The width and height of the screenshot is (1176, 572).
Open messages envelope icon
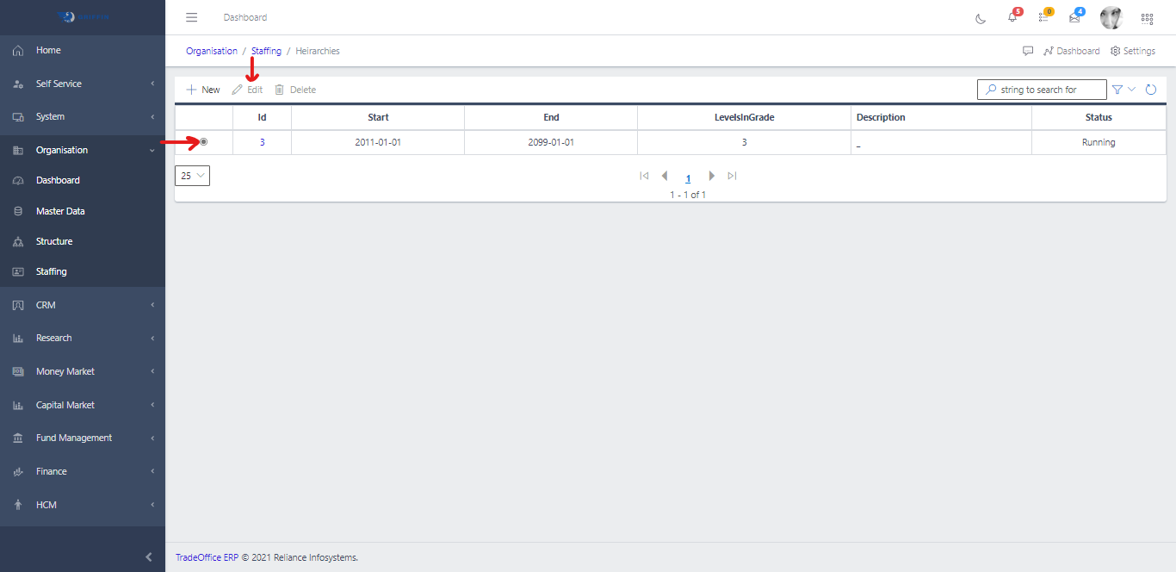[x=1074, y=17]
